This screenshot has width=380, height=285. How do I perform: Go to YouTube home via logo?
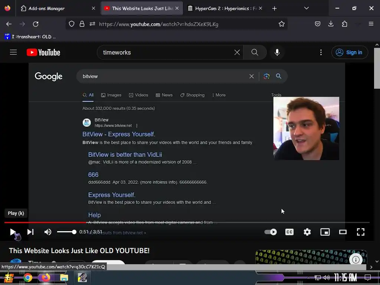click(x=43, y=52)
